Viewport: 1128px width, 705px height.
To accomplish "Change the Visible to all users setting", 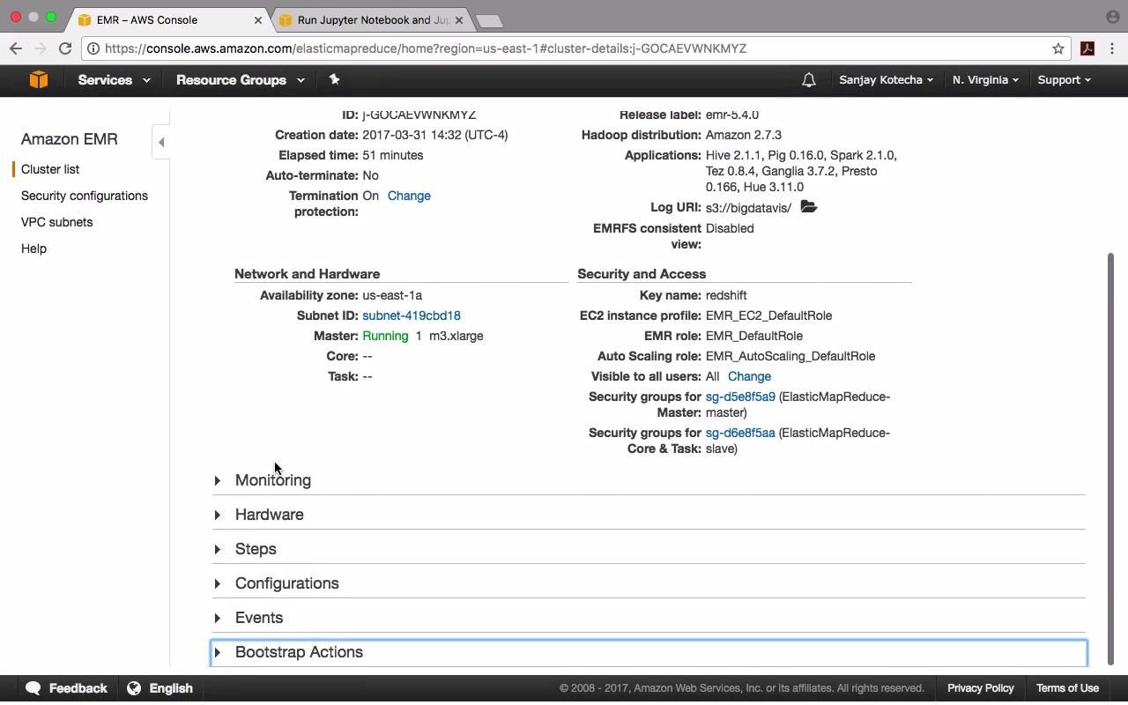I will click(749, 376).
